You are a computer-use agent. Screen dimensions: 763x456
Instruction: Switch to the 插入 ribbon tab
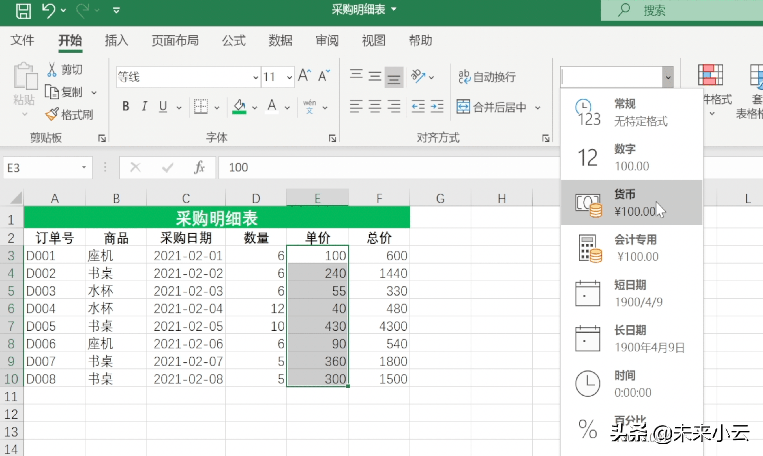116,40
